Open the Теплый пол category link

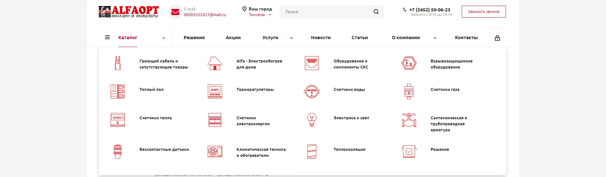[151, 90]
